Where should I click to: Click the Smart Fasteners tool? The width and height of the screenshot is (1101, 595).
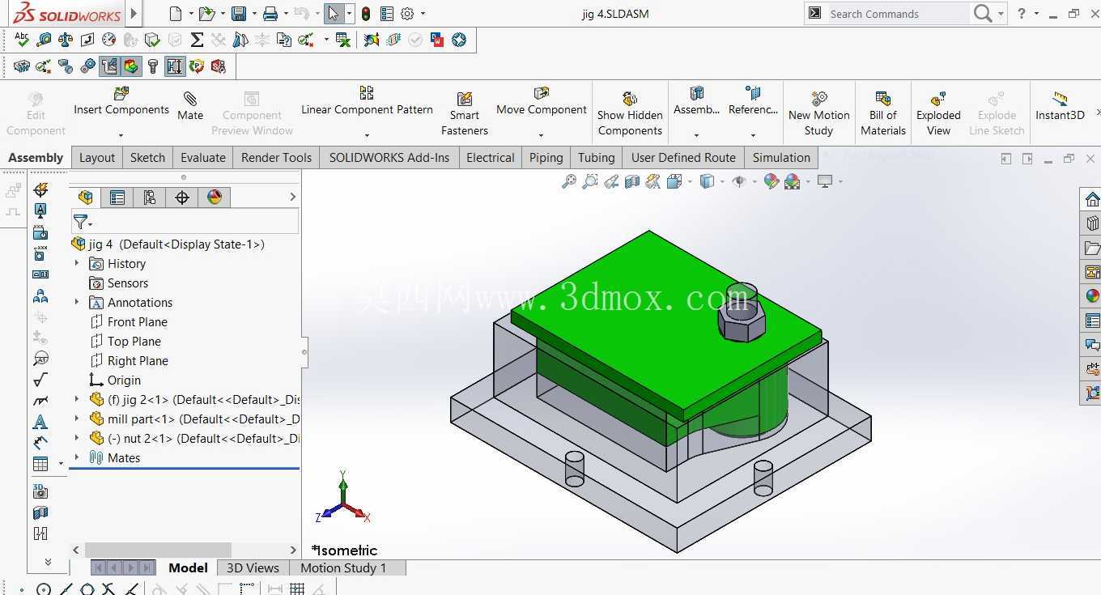coord(465,113)
